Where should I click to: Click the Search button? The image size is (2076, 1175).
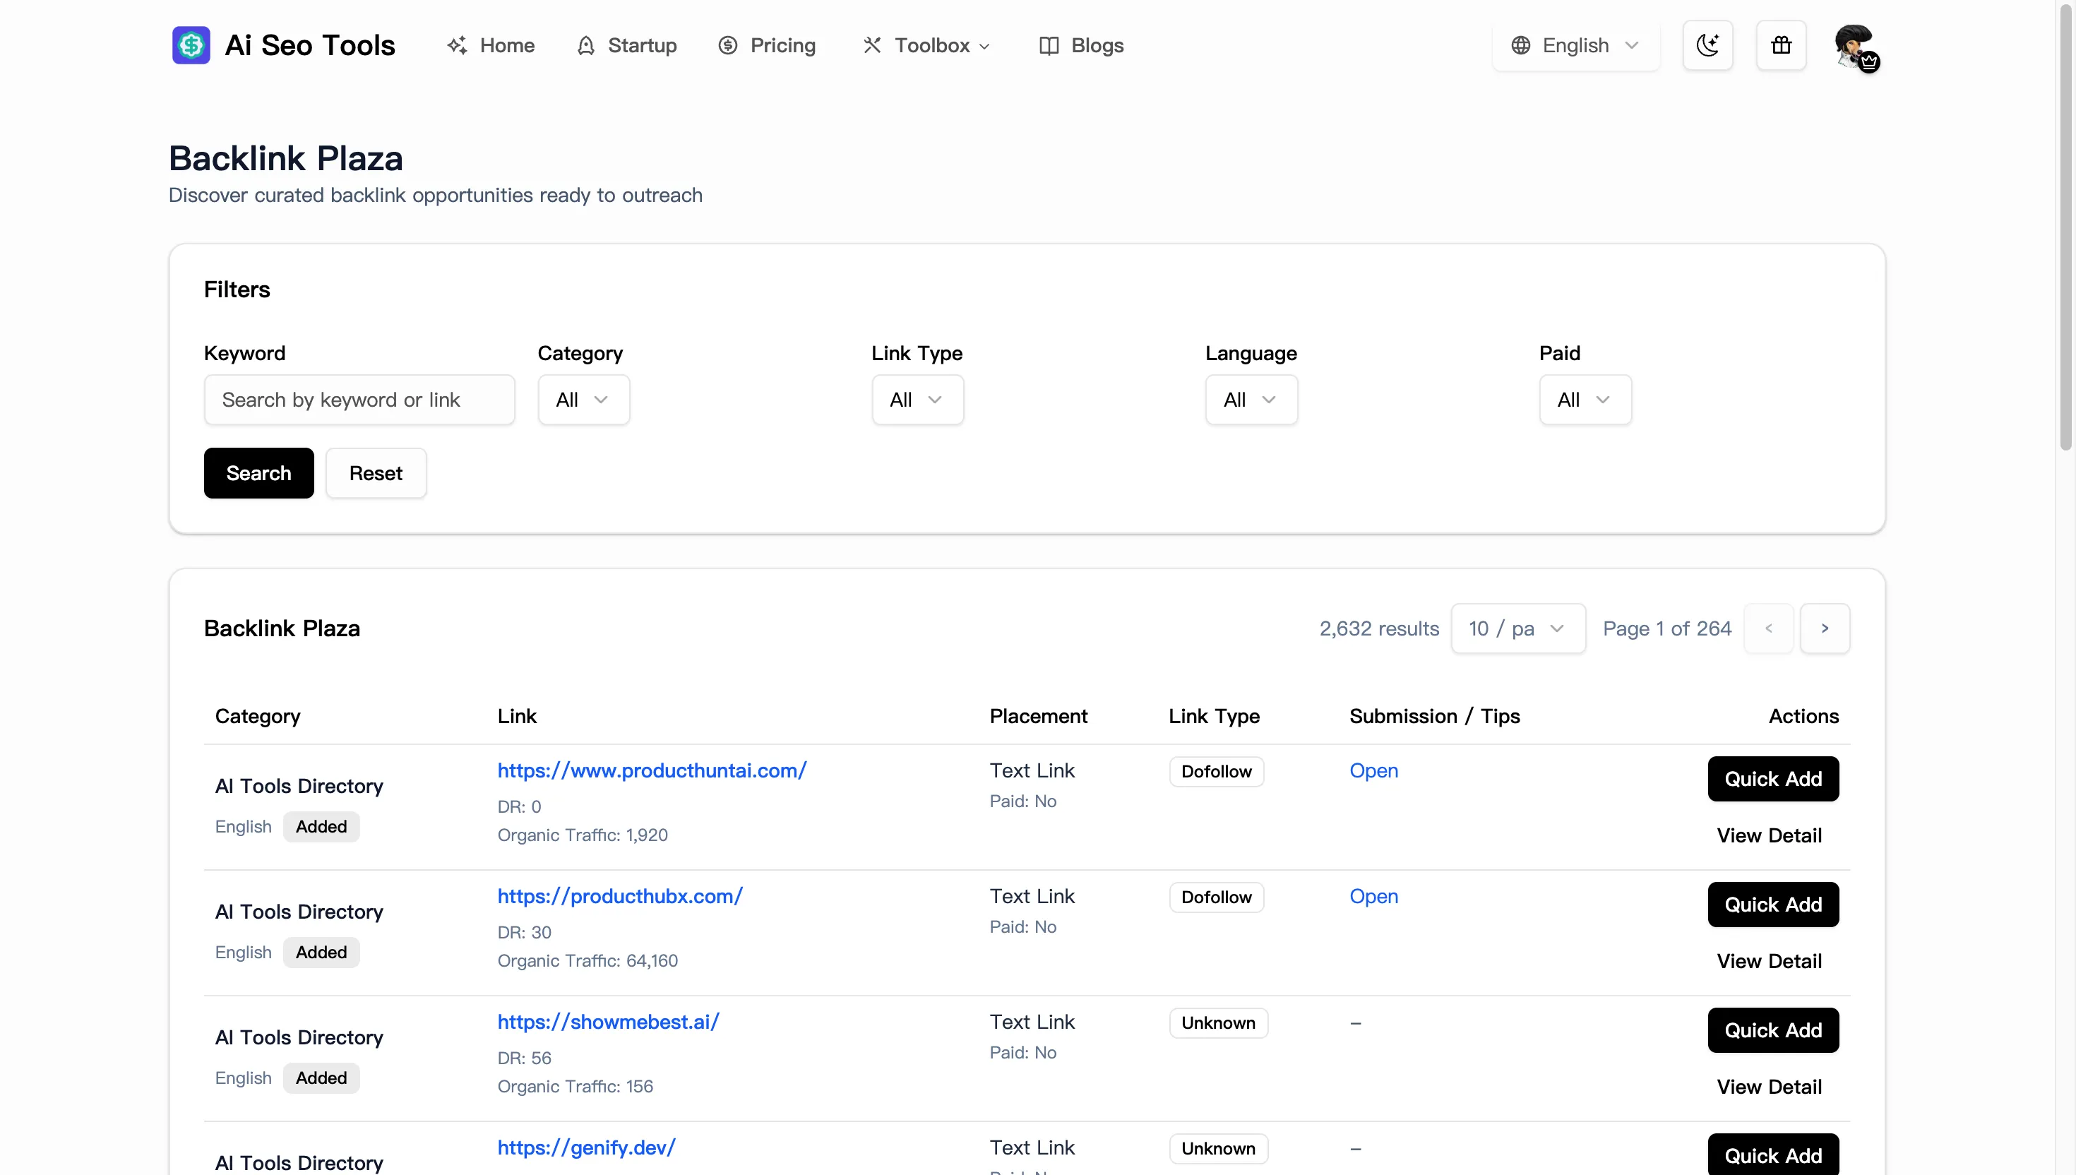click(258, 472)
